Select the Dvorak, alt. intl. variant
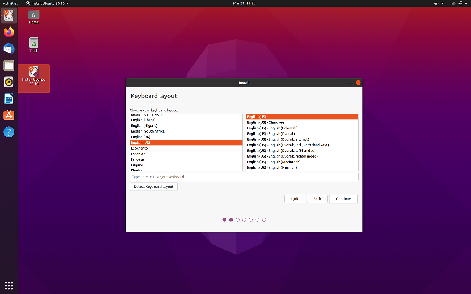 point(302,139)
